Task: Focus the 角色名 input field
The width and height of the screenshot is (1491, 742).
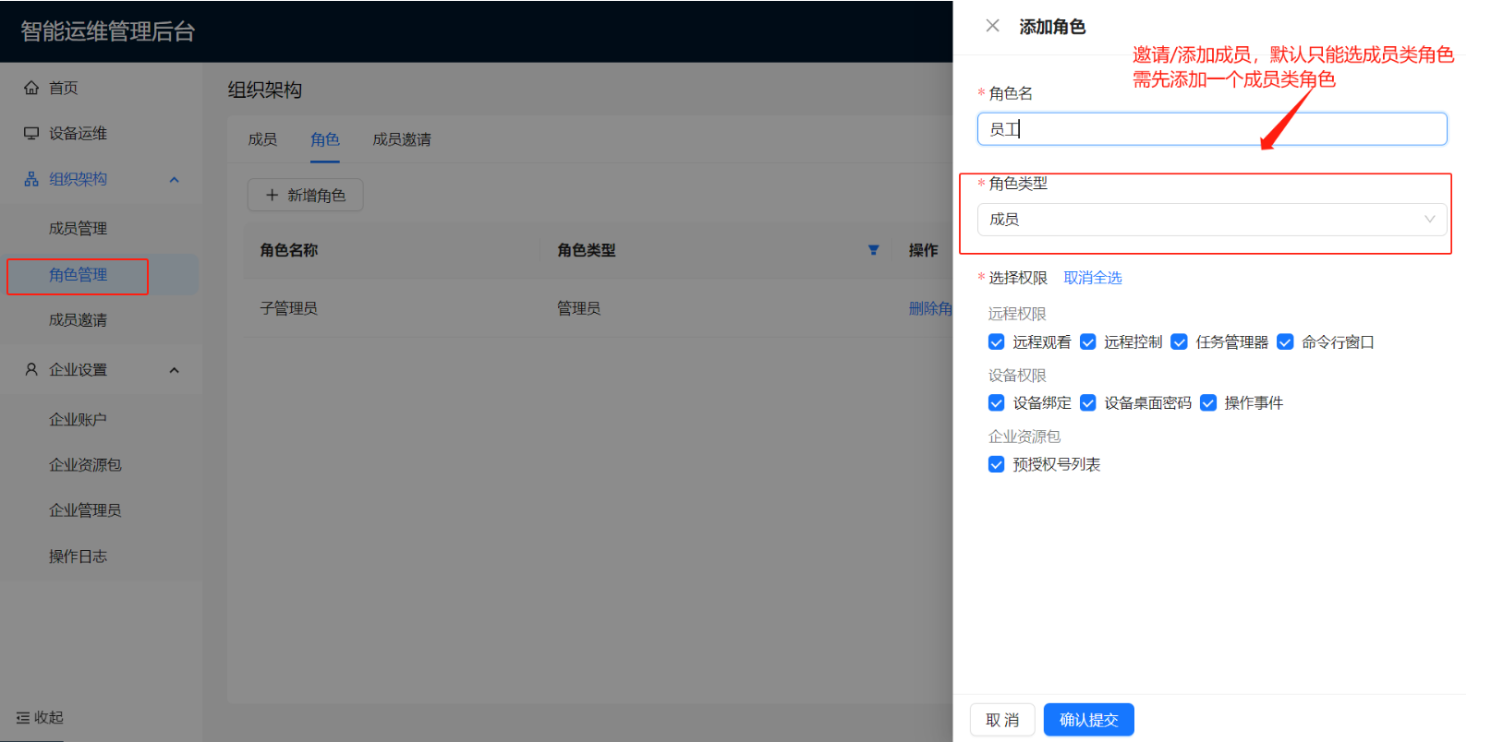Action: pyautogui.click(x=1211, y=129)
